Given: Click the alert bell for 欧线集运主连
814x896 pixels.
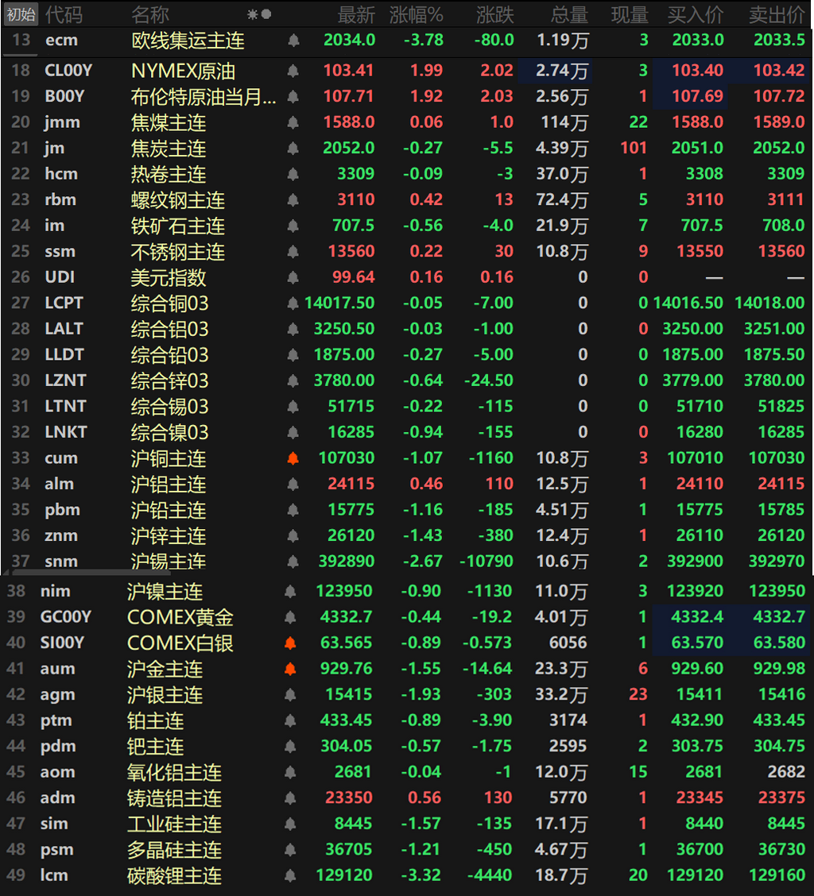Looking at the screenshot, I should 293,40.
